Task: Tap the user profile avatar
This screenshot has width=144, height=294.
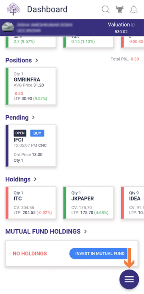Action: tap(8, 27)
